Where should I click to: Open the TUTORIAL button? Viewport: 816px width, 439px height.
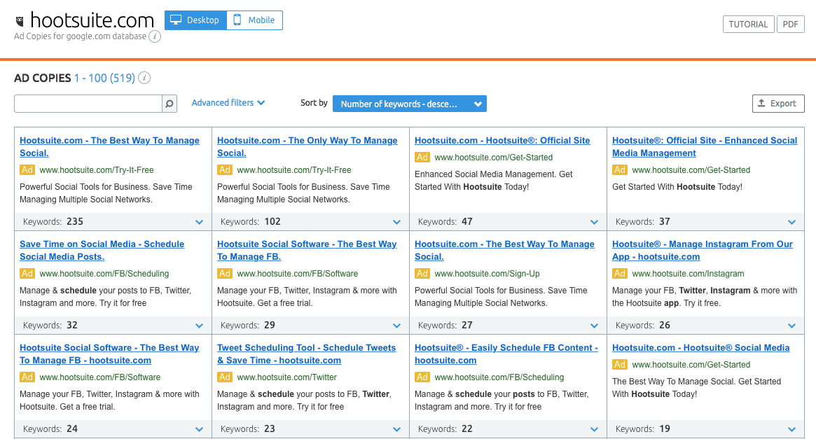coord(748,25)
